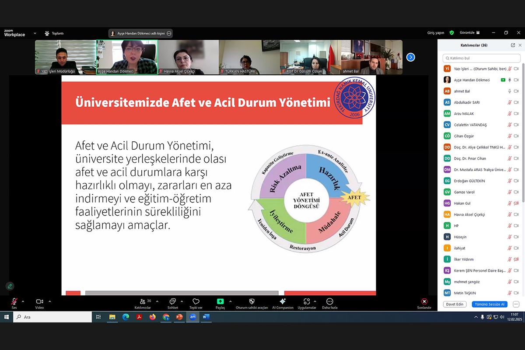Select TÜRKAN HASTÜRK video thumbnail
525x350 pixels.
[x=249, y=57]
